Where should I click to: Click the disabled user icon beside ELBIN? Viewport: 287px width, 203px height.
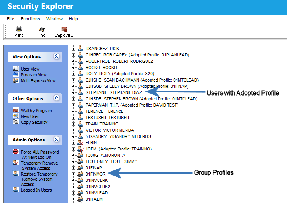pos(80,143)
